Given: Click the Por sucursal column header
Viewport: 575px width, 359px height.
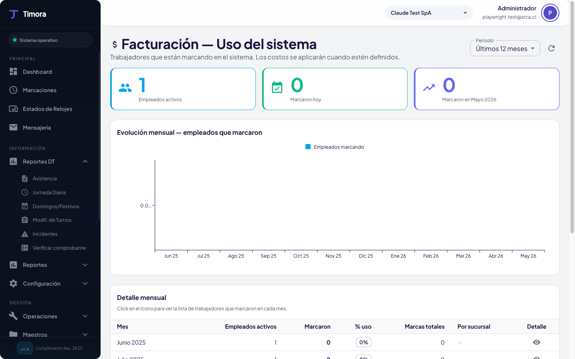Looking at the screenshot, I should (474, 326).
